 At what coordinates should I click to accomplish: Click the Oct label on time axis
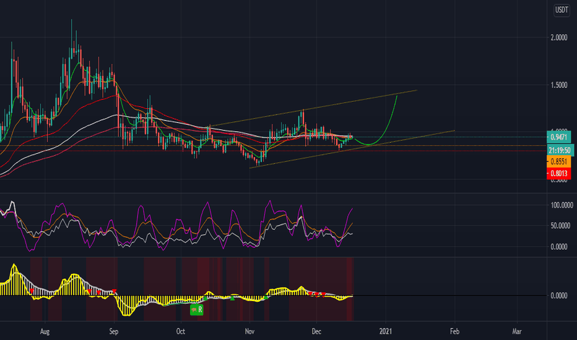pos(180,331)
